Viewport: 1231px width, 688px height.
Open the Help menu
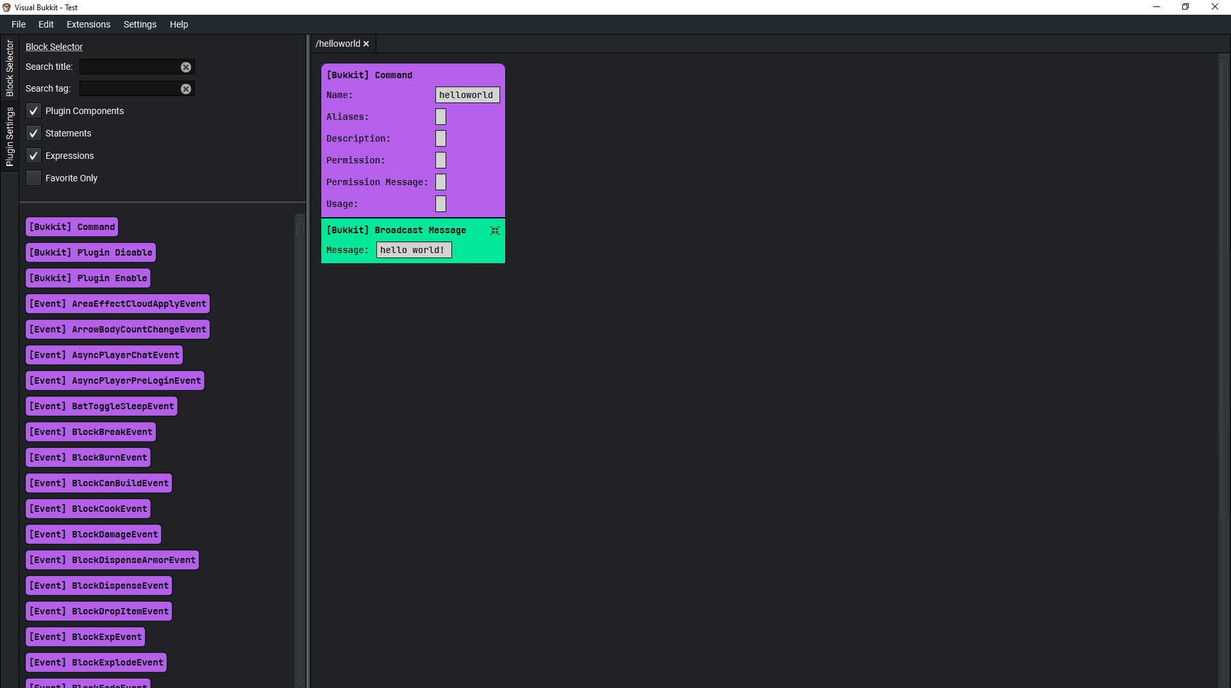(x=179, y=24)
